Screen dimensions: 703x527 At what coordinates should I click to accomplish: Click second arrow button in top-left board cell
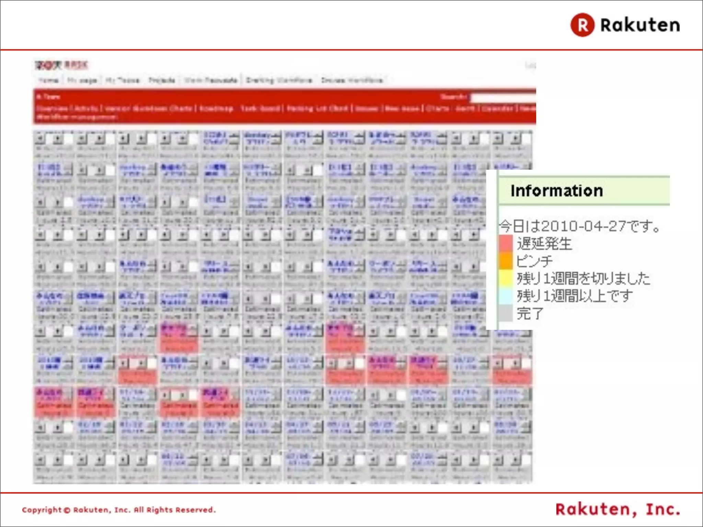pos(58,139)
